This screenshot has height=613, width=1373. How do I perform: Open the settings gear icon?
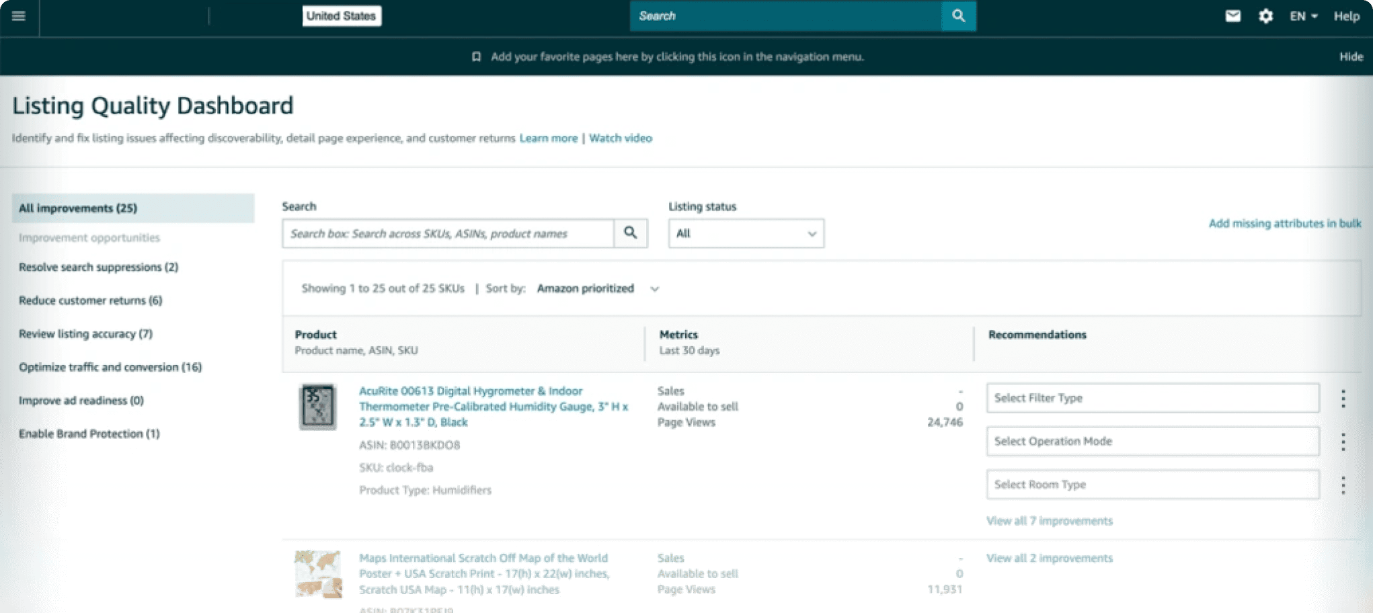point(1265,16)
